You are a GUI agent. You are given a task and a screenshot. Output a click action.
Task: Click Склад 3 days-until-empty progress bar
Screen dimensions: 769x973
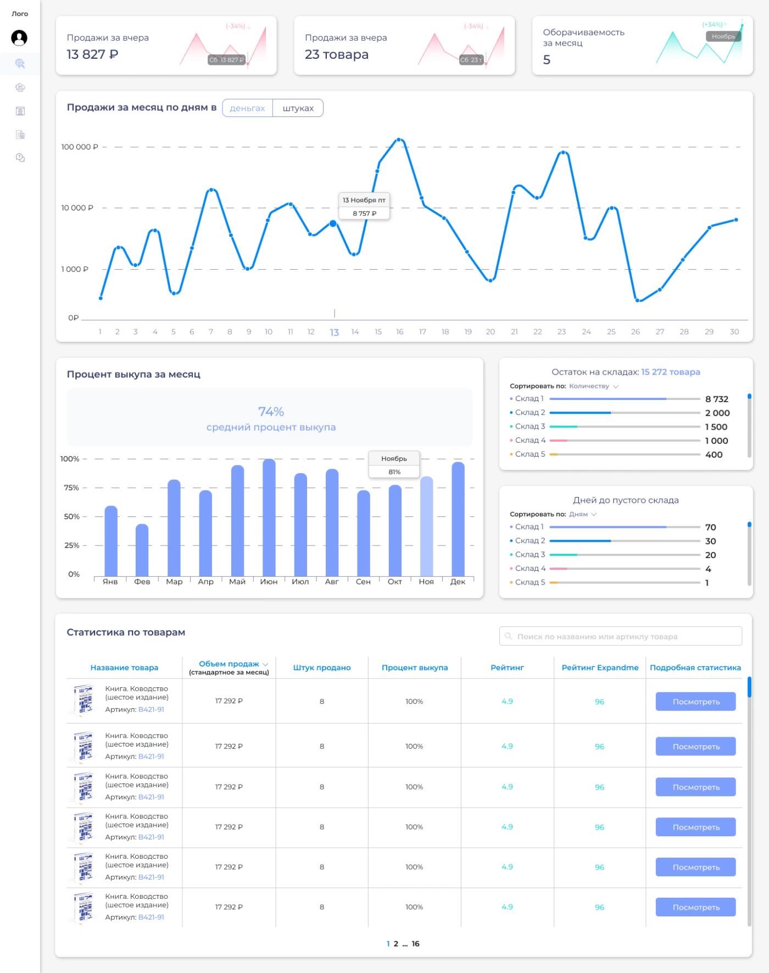tap(625, 555)
